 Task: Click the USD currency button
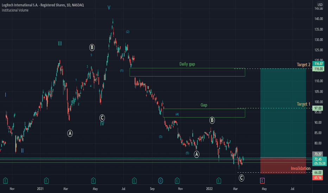[x=320, y=5]
